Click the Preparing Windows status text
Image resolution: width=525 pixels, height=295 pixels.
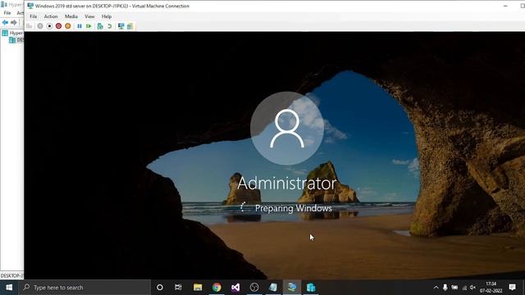point(294,208)
